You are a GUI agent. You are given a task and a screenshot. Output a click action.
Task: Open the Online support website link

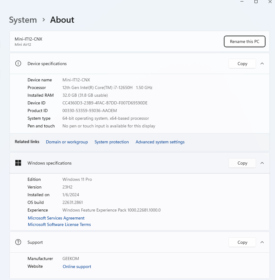[77, 266]
